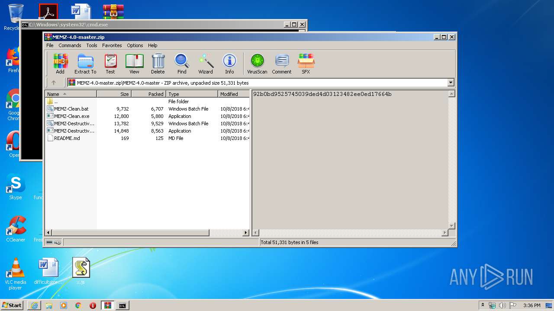Screen dimensions: 554x311
Task: Go up one folder level arrow
Action: 54,83
